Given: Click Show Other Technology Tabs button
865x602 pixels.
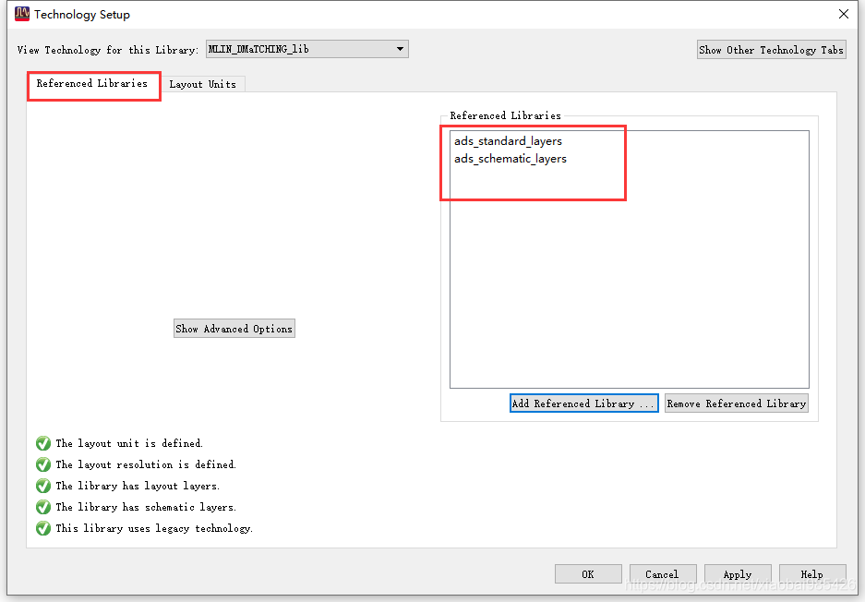Looking at the screenshot, I should pyautogui.click(x=771, y=50).
